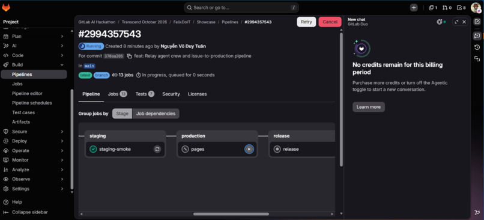Image resolution: width=484 pixels, height=220 pixels.
Task: Select Pipelines in the Build submenu
Action: (34, 75)
